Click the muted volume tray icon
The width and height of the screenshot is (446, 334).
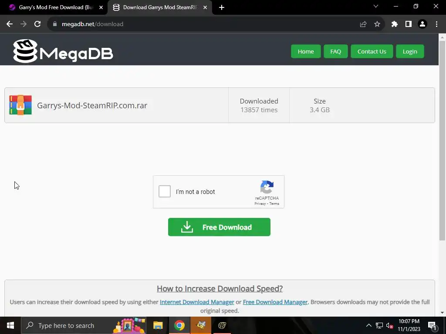tap(389, 325)
